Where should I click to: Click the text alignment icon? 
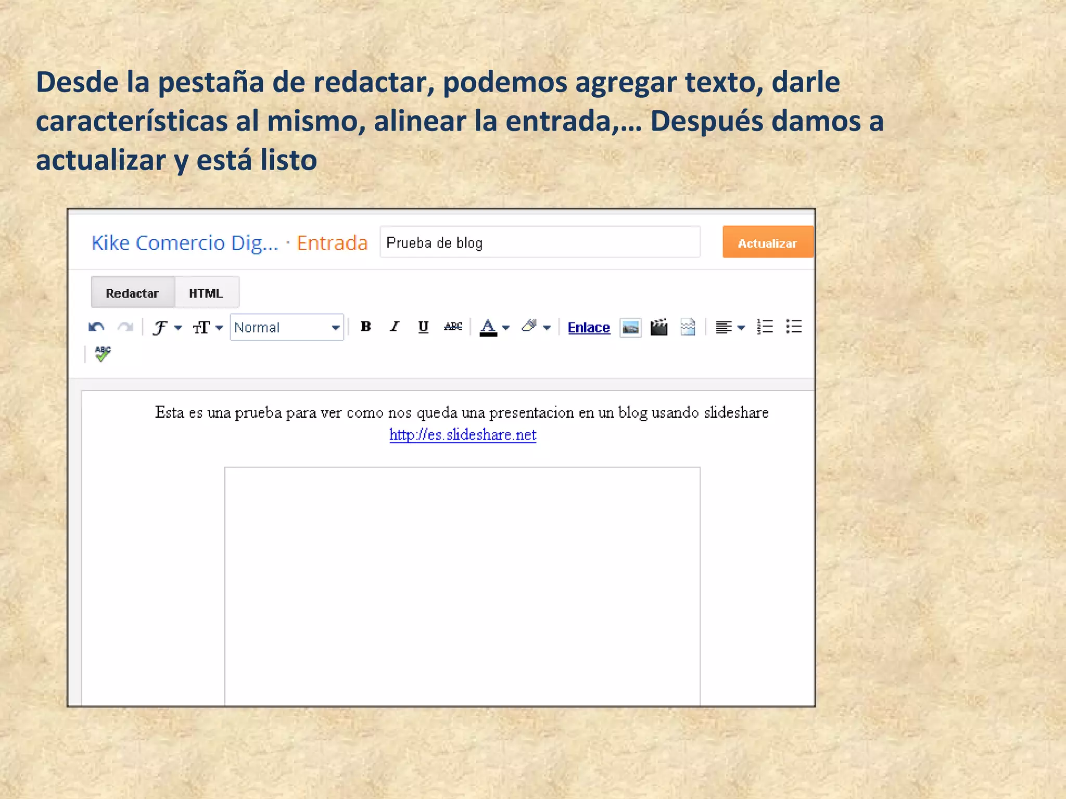click(x=724, y=327)
